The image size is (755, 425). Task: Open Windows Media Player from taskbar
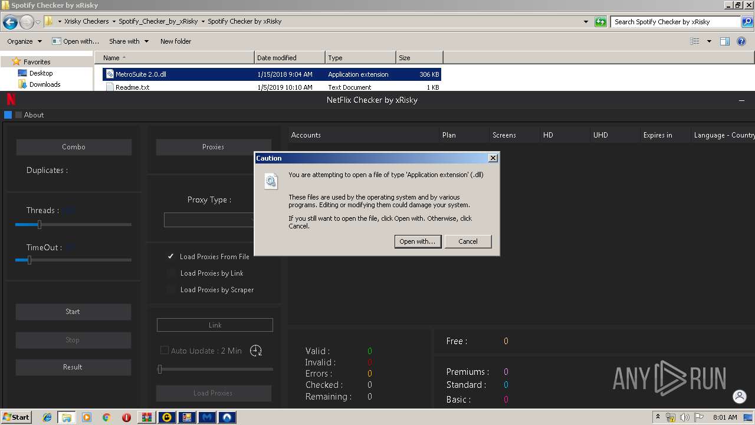point(87,417)
